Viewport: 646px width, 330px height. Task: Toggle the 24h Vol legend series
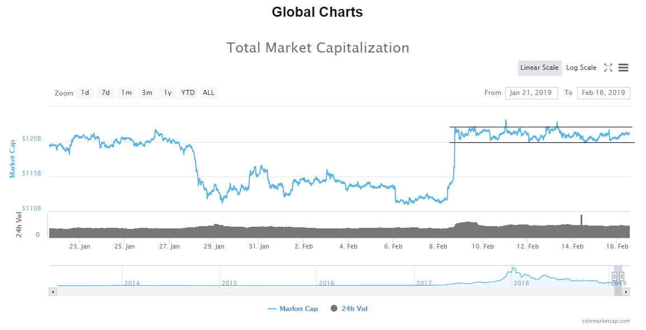pos(349,309)
